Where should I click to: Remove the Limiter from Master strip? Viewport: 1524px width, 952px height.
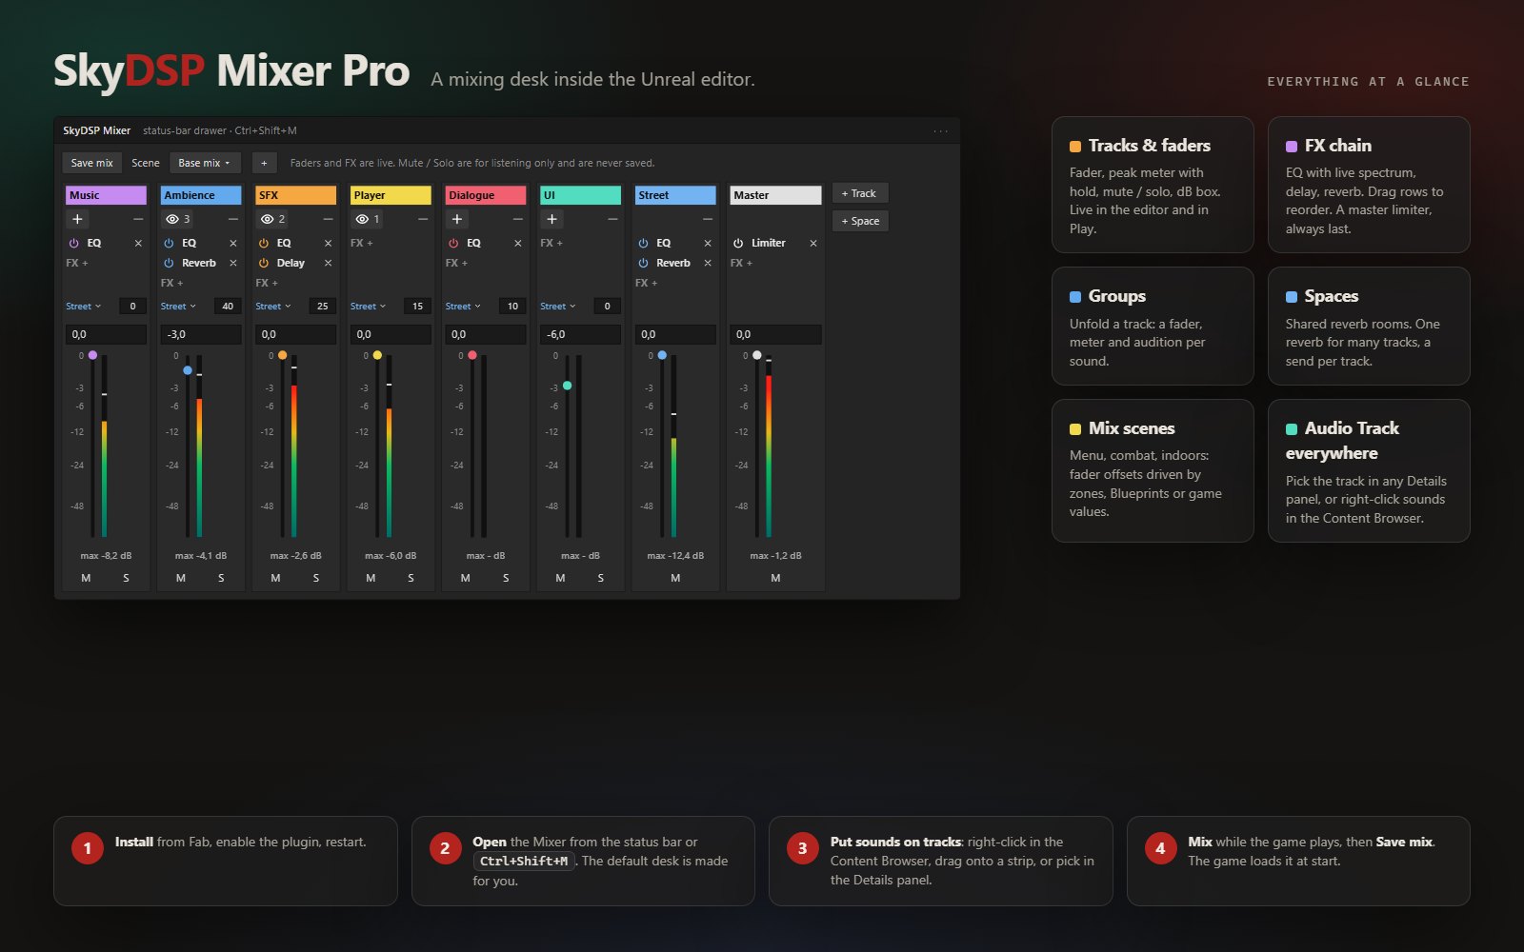pyautogui.click(x=813, y=244)
